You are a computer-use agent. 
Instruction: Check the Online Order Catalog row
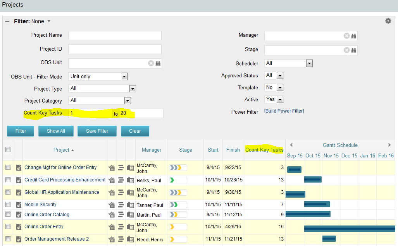click(8, 214)
